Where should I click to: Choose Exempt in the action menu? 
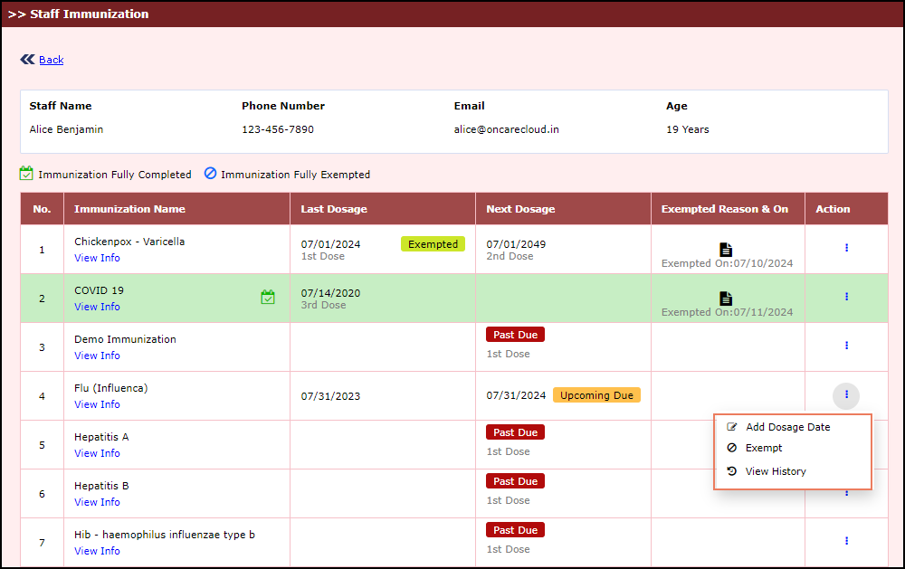[x=763, y=448]
